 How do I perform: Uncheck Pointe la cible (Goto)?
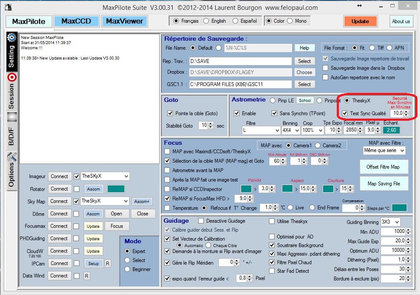170,113
